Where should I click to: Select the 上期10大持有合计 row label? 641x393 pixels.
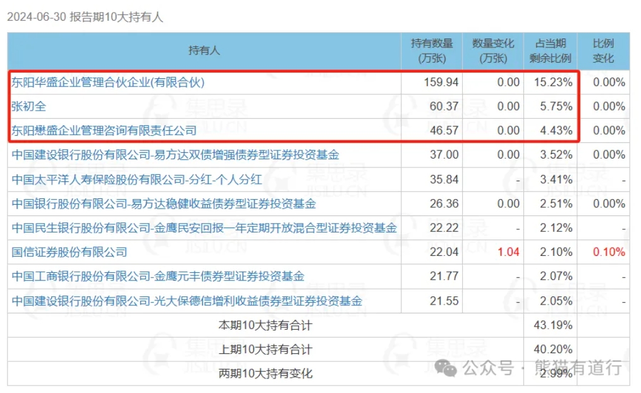click(266, 349)
